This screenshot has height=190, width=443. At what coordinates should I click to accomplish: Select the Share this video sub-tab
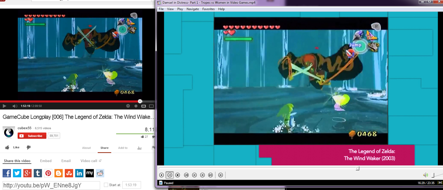coord(17,161)
